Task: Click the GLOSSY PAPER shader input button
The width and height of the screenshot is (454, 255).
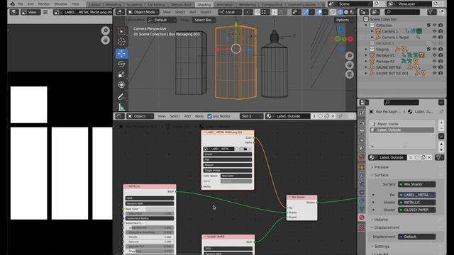Action: (x=416, y=210)
